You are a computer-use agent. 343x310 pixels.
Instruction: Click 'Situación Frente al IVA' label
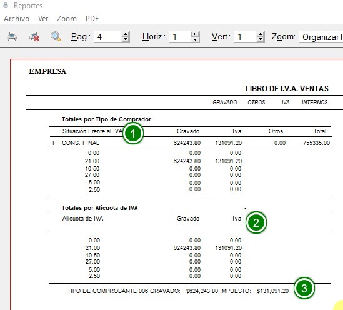coord(92,131)
